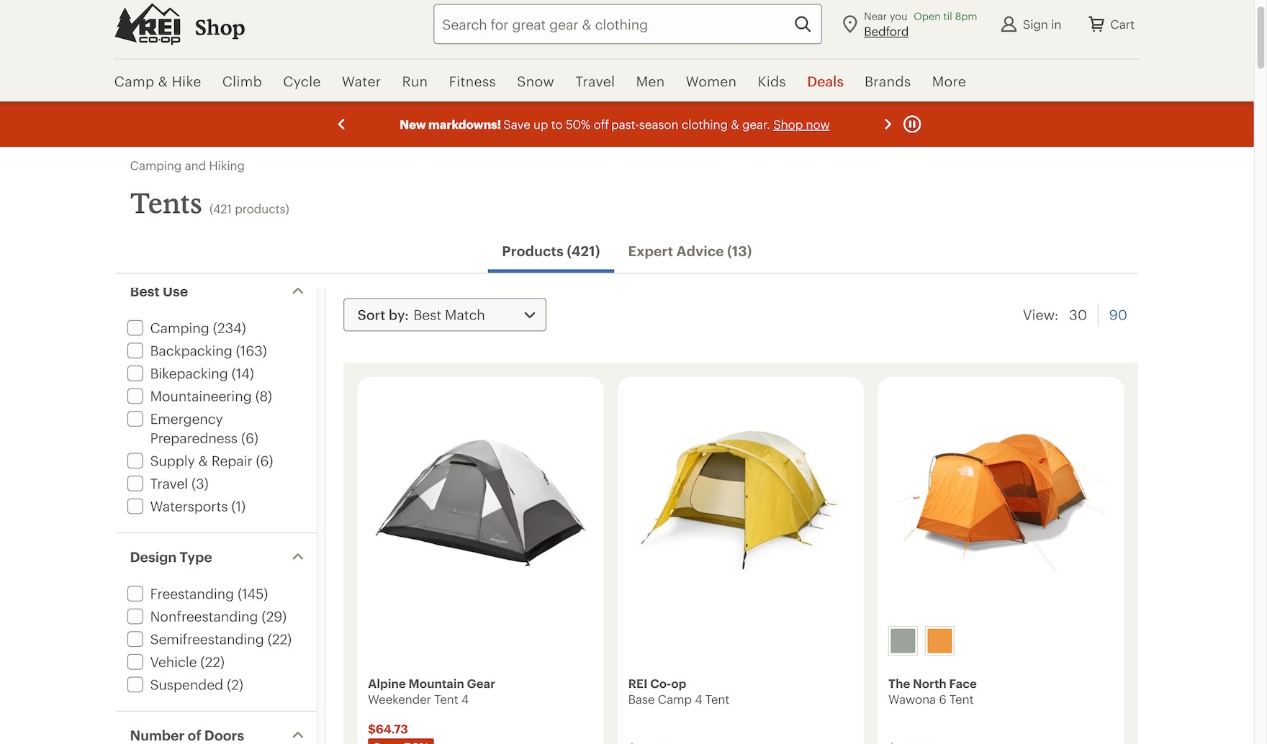Open the Deals menu item
This screenshot has width=1267, height=744.
824,82
